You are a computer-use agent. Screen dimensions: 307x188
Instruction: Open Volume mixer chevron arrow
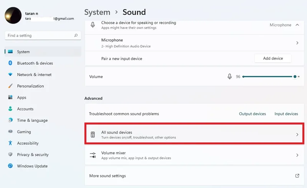pyautogui.click(x=297, y=155)
